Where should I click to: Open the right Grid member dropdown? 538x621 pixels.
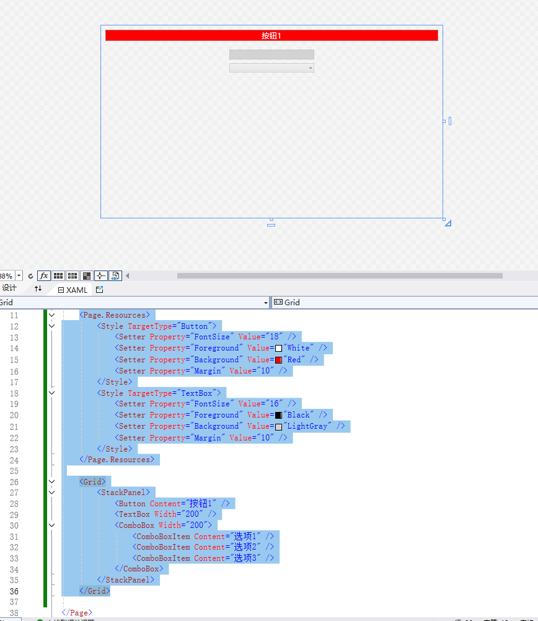(404, 303)
